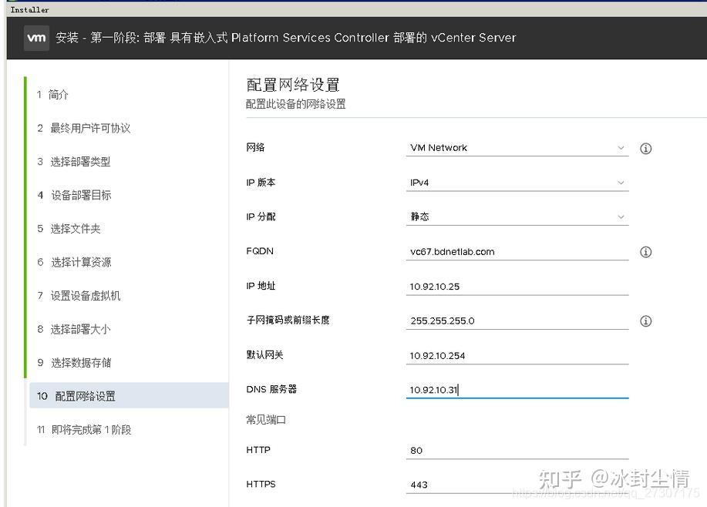The width and height of the screenshot is (707, 507).
Task: Click the IP 版本 label
Action: (x=261, y=183)
